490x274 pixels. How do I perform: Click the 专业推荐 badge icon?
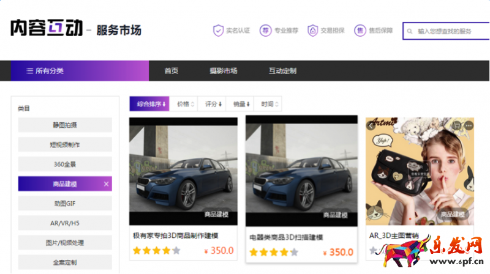[265, 31]
